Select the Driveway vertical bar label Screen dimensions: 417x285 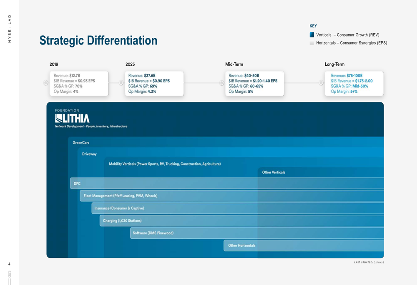pos(89,154)
